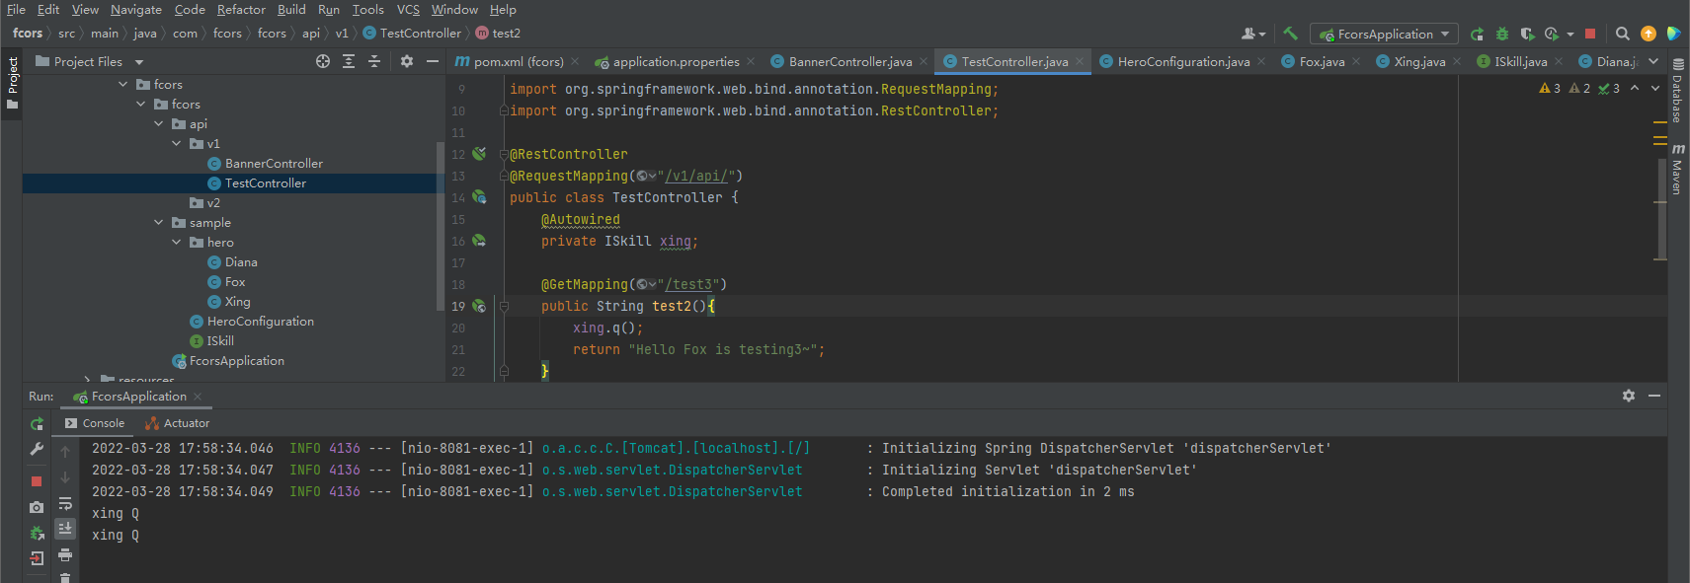Image resolution: width=1690 pixels, height=583 pixels.
Task: Open Search Everywhere magnifier icon
Action: (x=1622, y=34)
